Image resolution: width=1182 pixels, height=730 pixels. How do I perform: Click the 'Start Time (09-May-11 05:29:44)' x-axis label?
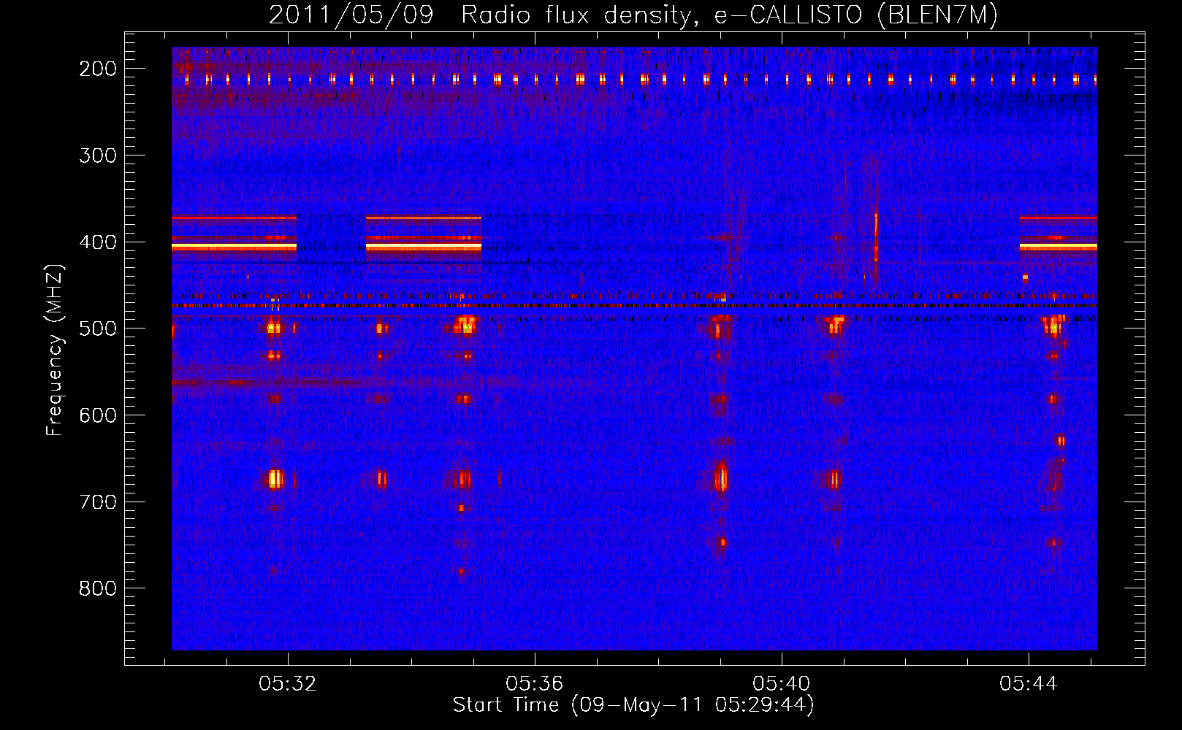coord(633,705)
